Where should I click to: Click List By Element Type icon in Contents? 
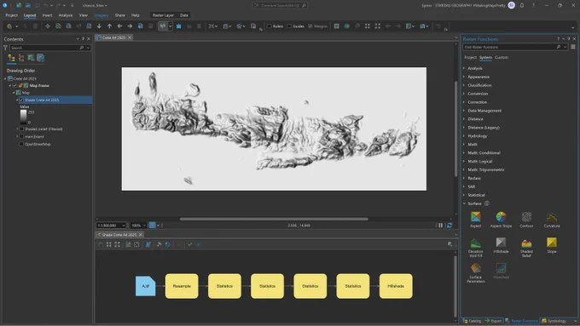[x=21, y=58]
